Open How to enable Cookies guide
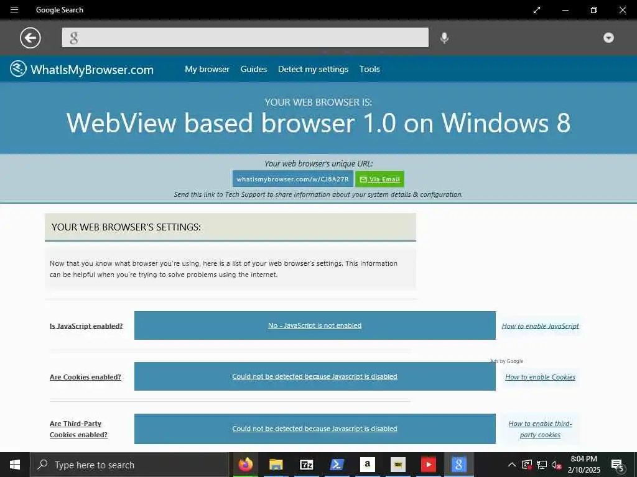 tap(540, 377)
